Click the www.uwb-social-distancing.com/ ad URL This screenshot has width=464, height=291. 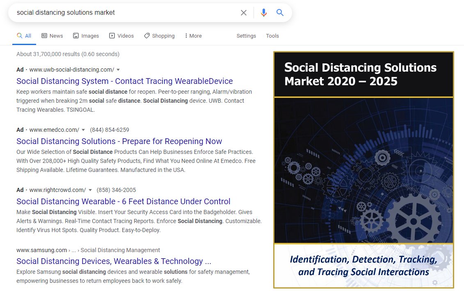72,70
